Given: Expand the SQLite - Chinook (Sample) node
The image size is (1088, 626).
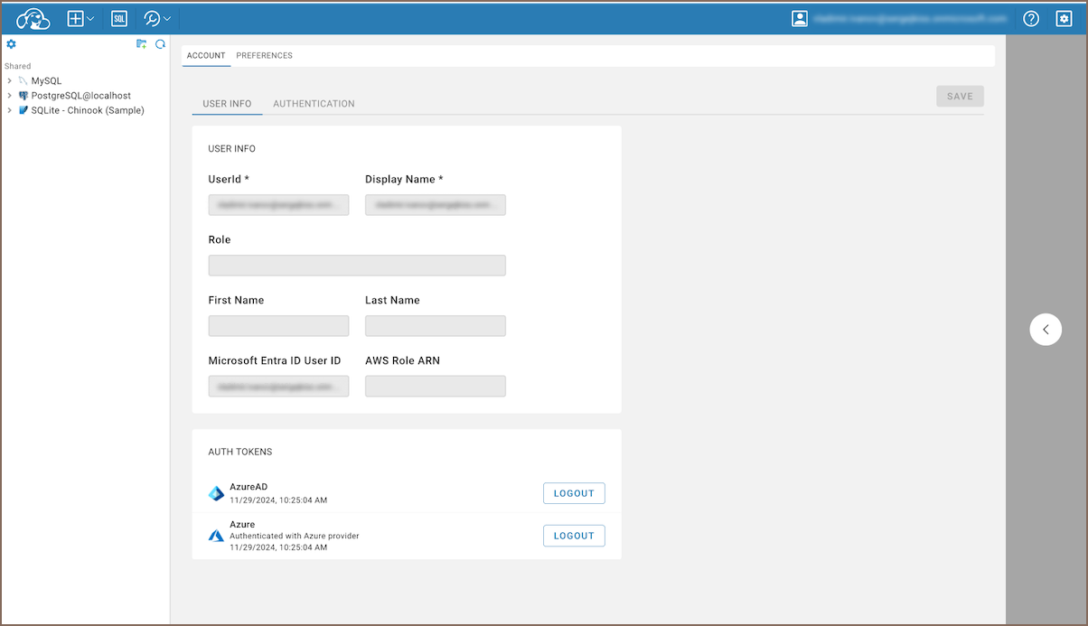Looking at the screenshot, I should click(x=9, y=110).
